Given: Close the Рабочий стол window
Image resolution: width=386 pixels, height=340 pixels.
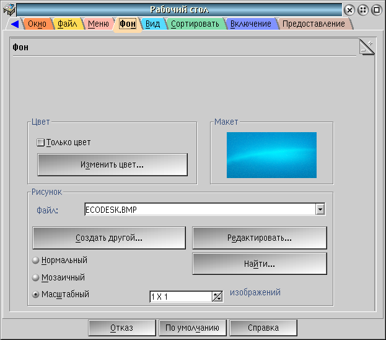Looking at the screenshot, I should tap(349, 10).
